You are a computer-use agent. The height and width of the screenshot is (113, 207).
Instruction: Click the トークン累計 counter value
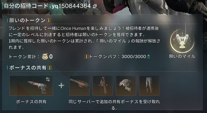pos(51,57)
